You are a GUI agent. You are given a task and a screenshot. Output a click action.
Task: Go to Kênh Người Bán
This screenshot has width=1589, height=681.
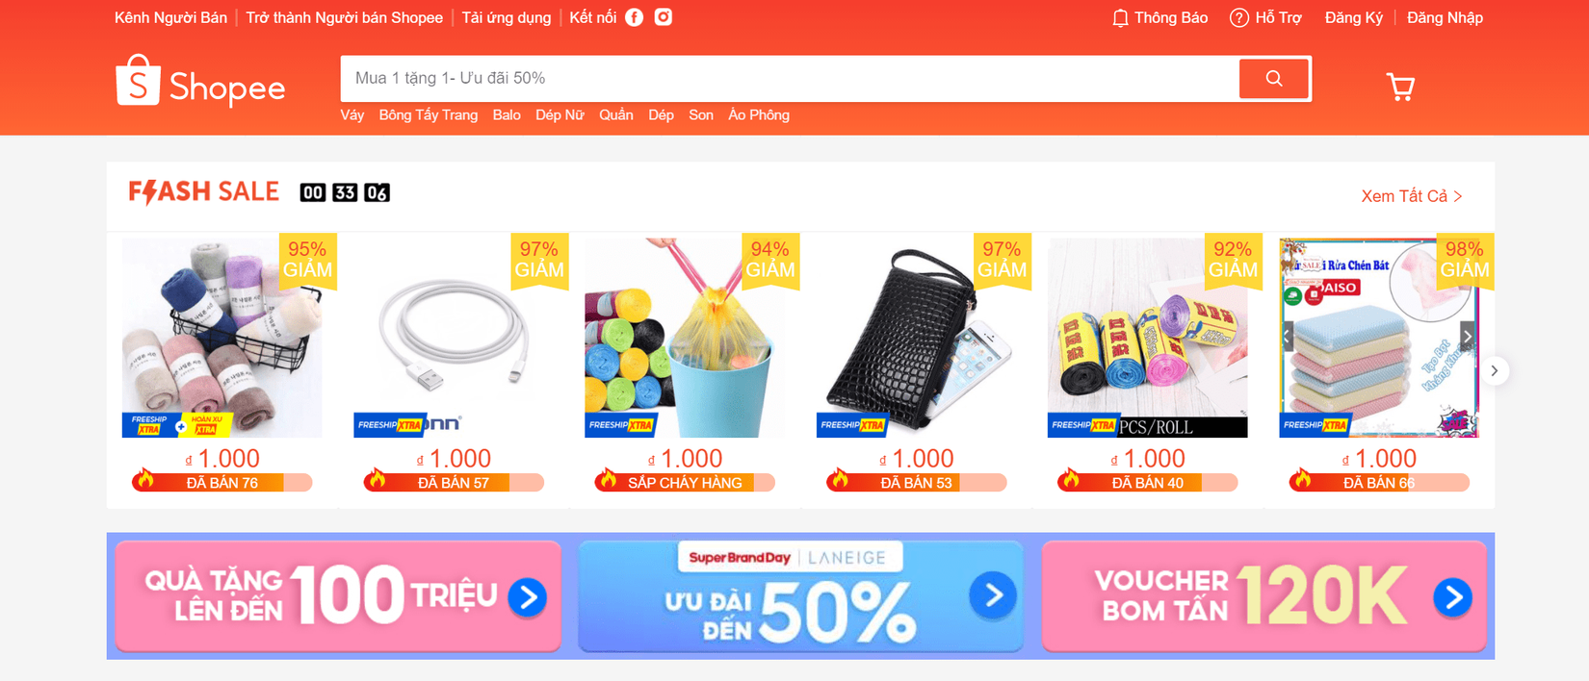coord(170,18)
